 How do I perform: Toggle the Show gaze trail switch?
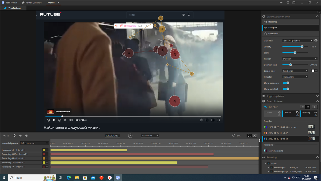click(x=286, y=89)
